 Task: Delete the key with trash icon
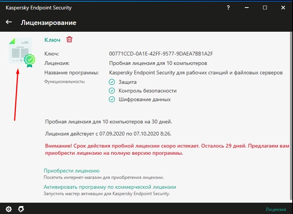[x=69, y=40]
